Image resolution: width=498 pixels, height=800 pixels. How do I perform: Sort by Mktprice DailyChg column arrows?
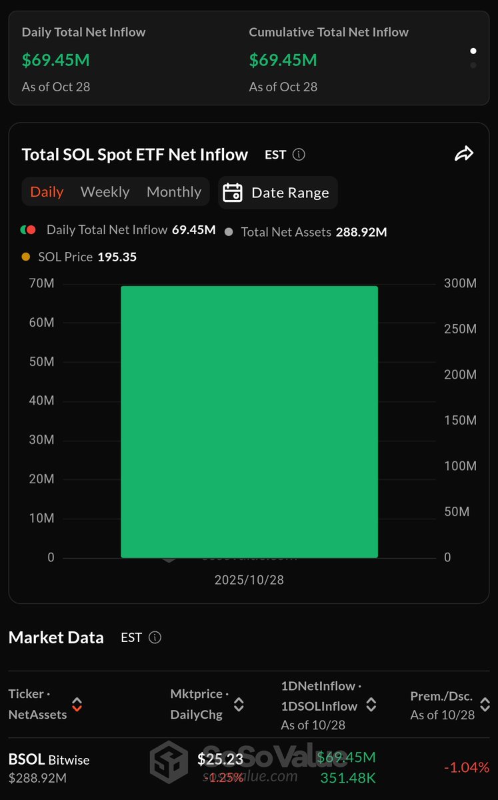239,705
